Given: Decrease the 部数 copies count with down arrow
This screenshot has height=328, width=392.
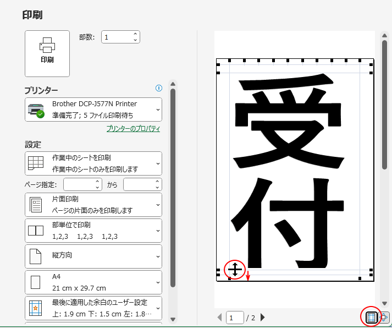Looking at the screenshot, I should click(x=135, y=40).
